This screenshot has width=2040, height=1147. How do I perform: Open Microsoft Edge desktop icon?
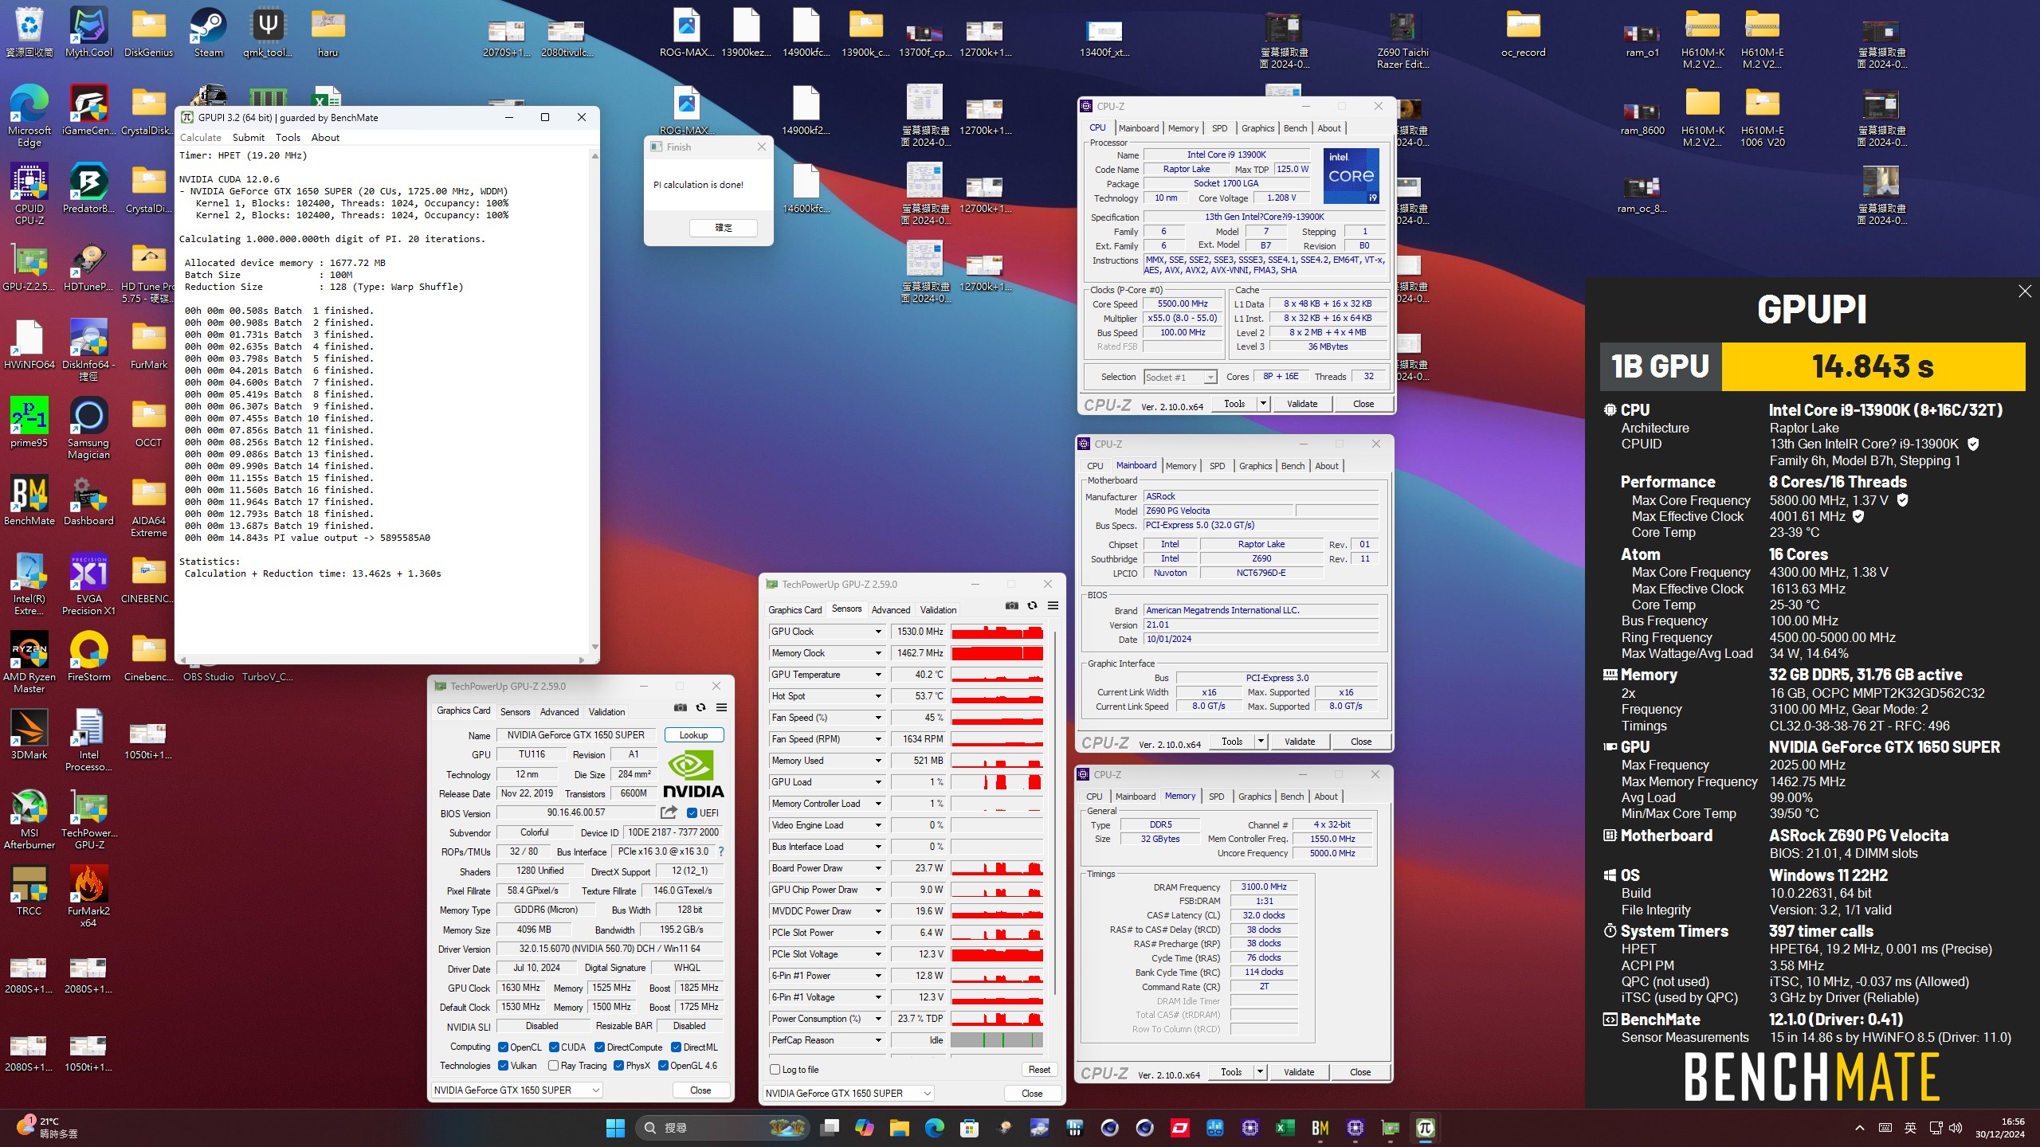click(29, 116)
